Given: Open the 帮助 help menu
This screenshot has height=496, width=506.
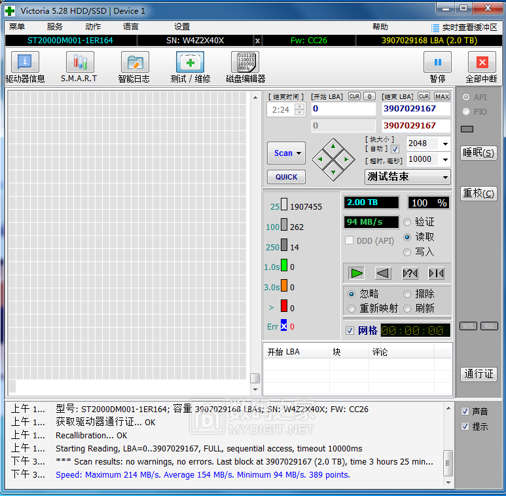Looking at the screenshot, I should coord(380,27).
